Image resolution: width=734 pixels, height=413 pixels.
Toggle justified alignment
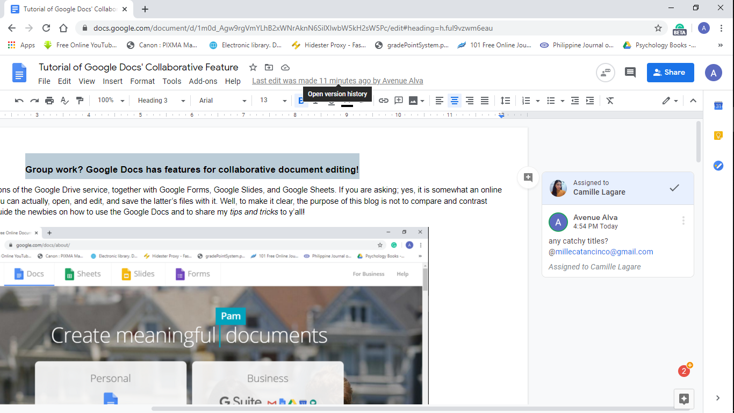(x=484, y=101)
